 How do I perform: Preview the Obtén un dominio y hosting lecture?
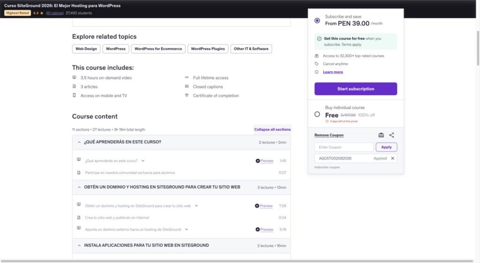266,206
